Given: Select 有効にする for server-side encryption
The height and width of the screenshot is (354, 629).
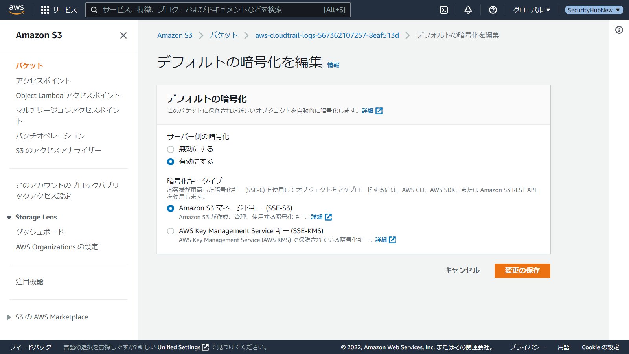Looking at the screenshot, I should (x=171, y=162).
